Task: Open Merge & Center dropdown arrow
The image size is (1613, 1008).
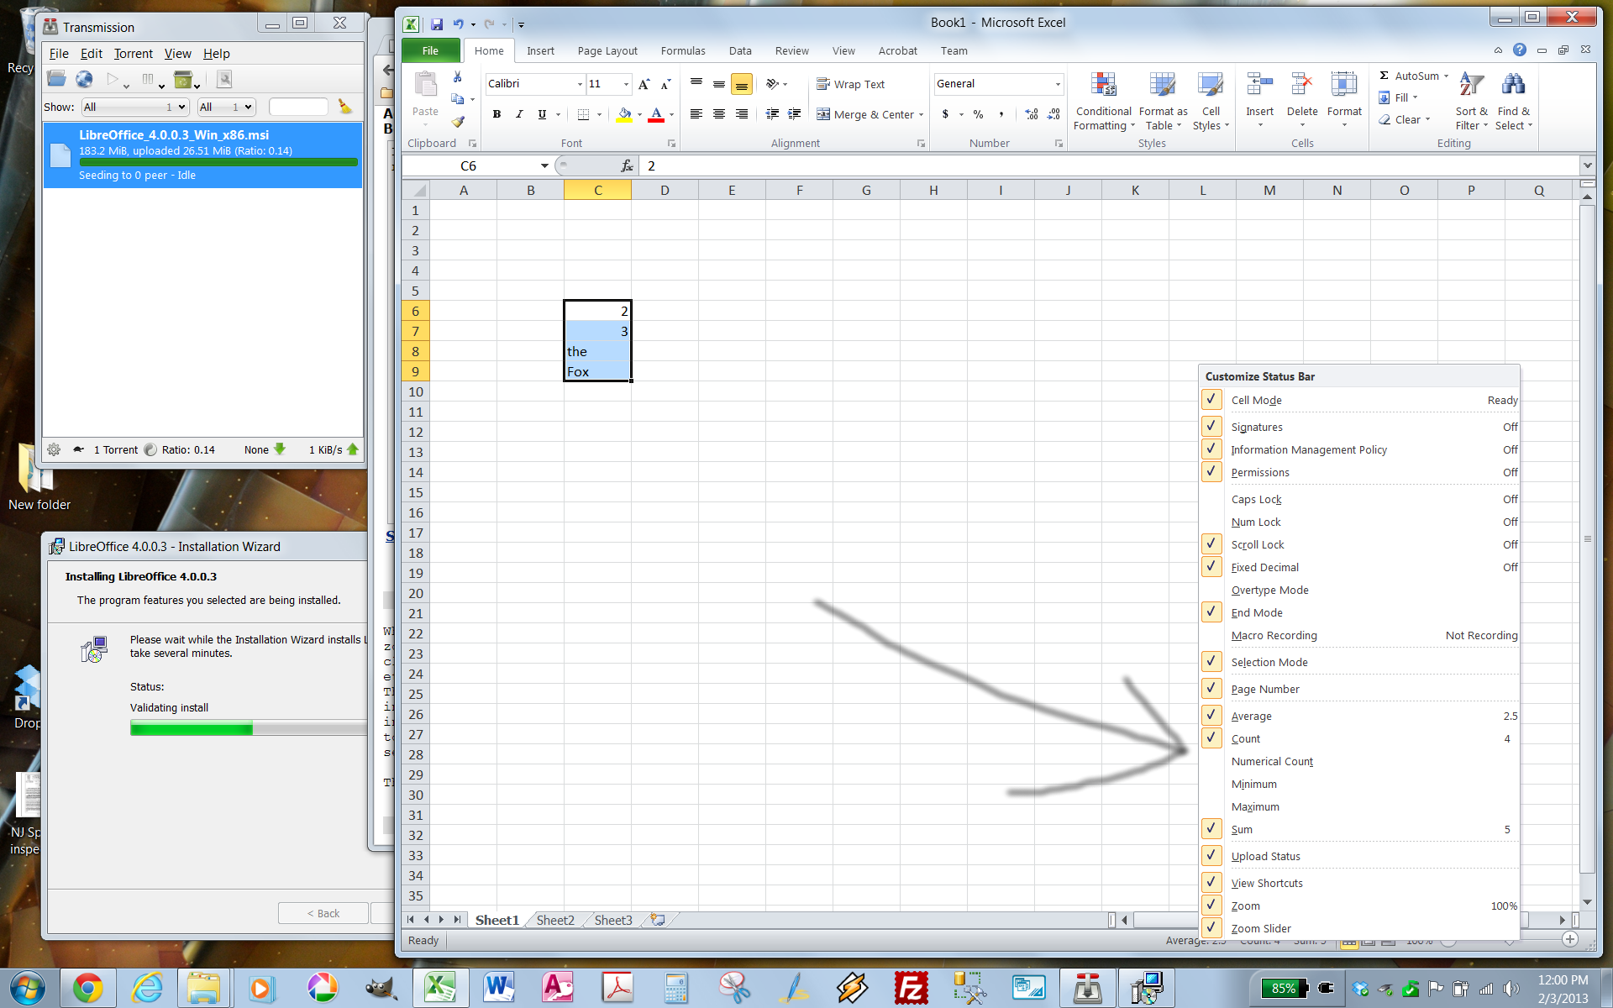Action: pyautogui.click(x=922, y=115)
